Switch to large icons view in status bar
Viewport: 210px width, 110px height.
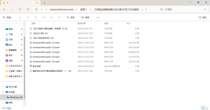pos(207,108)
